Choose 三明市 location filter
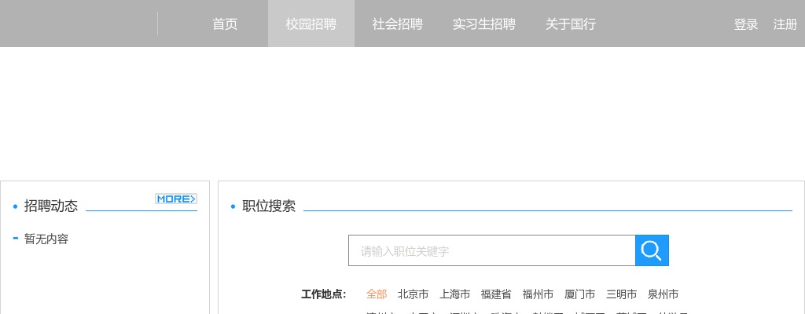The width and height of the screenshot is (805, 314). point(622,294)
